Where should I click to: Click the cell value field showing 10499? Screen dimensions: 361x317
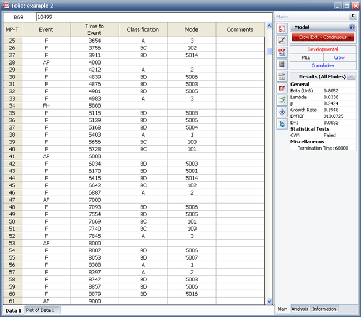pyautogui.click(x=154, y=17)
